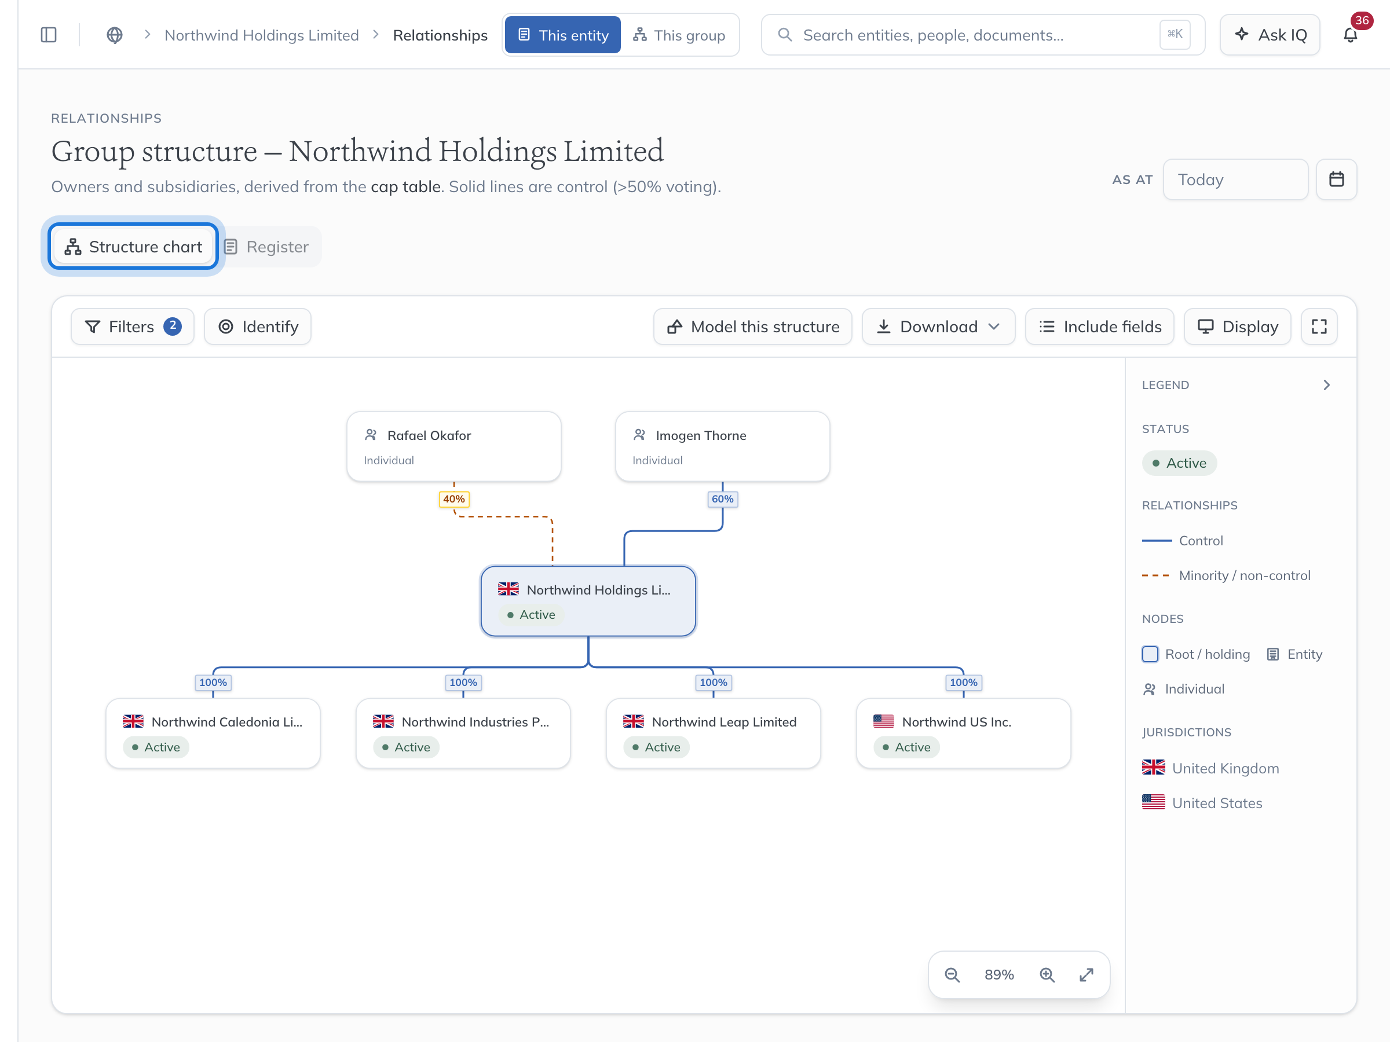Open the Northwind Industries node

pyautogui.click(x=463, y=733)
